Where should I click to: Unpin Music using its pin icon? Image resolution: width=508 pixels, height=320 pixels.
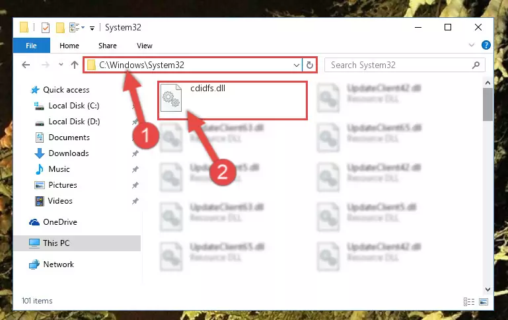click(135, 169)
